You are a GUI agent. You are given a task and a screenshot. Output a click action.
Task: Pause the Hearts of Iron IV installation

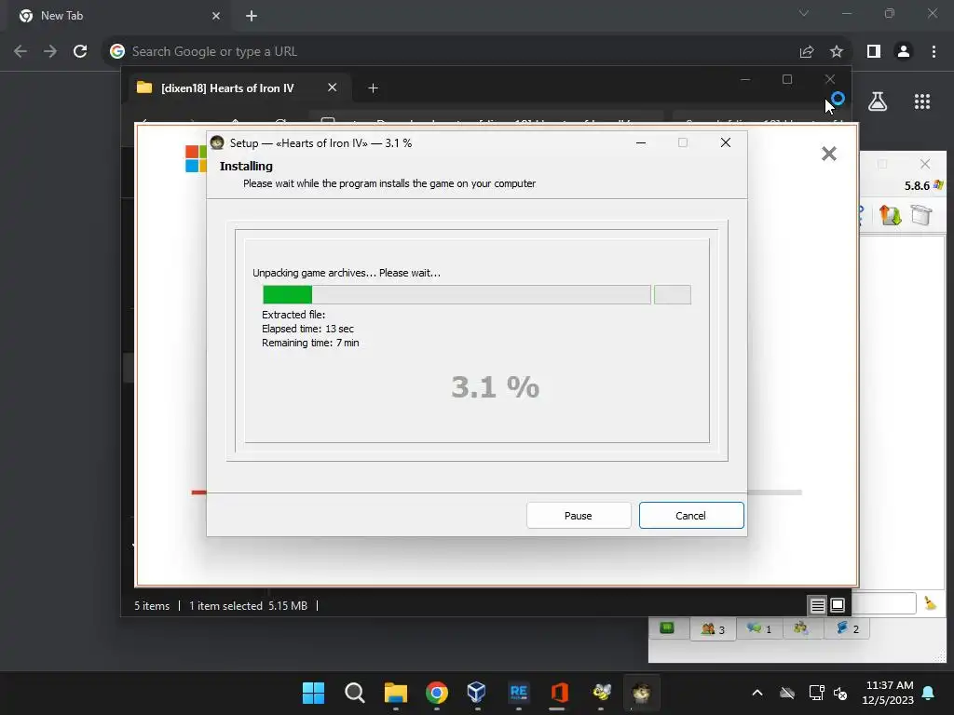[x=578, y=515]
